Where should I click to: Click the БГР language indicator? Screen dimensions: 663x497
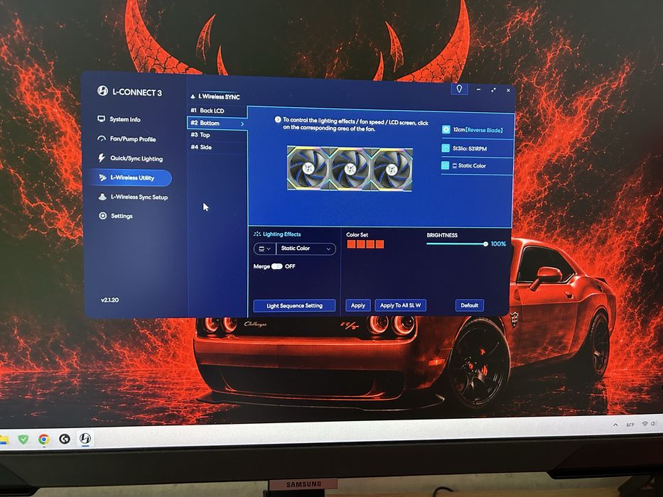click(630, 425)
